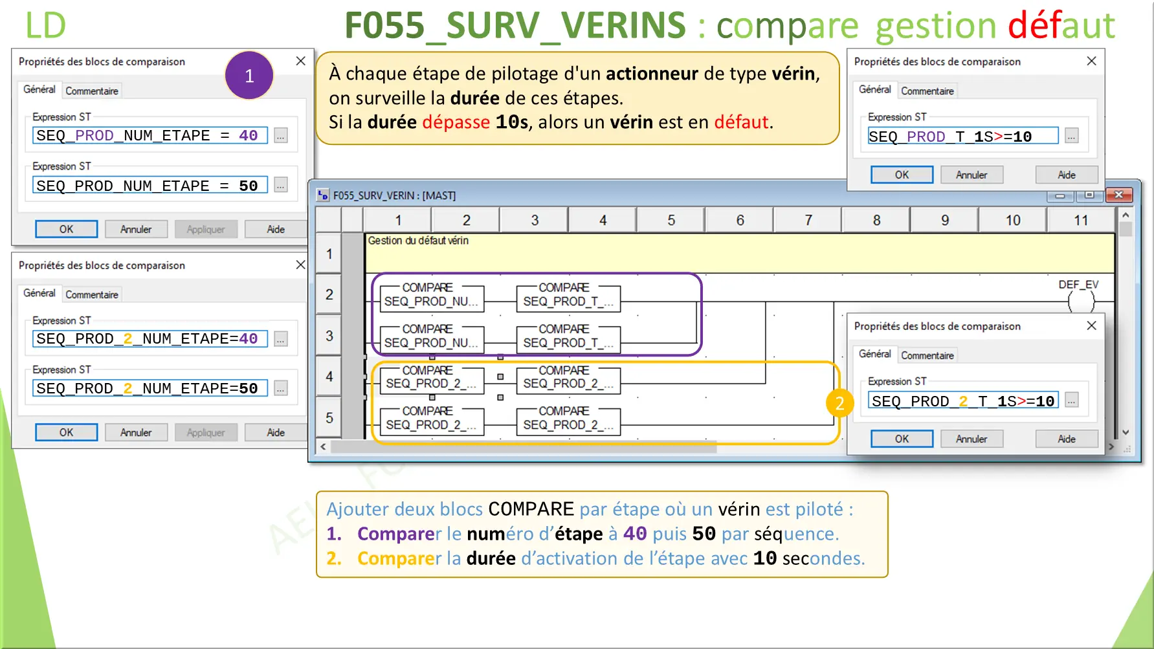The width and height of the screenshot is (1154, 649).
Task: Click the DEF_EV coil output
Action: tap(1082, 302)
